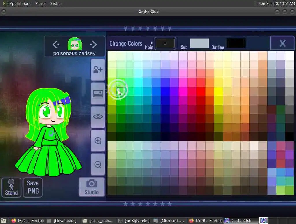Zoom out with the magnifier minus

(98, 164)
